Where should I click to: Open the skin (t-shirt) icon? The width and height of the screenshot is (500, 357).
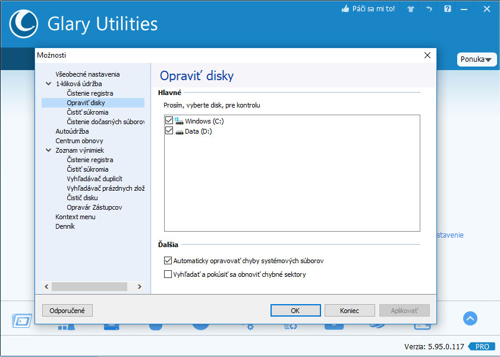click(410, 10)
